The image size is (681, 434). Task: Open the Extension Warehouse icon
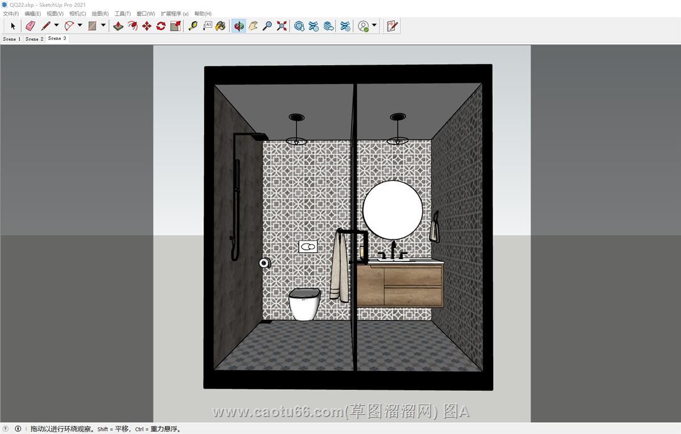[314, 26]
